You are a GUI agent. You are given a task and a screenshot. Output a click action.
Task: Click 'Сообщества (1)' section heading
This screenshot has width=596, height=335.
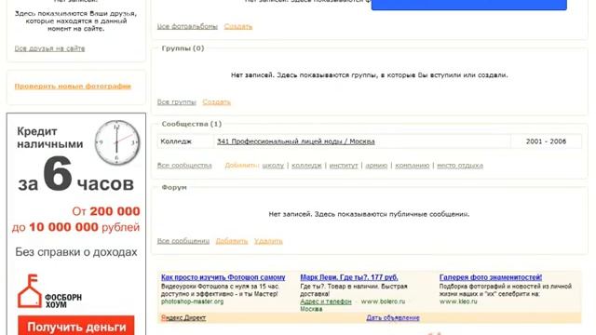point(192,124)
